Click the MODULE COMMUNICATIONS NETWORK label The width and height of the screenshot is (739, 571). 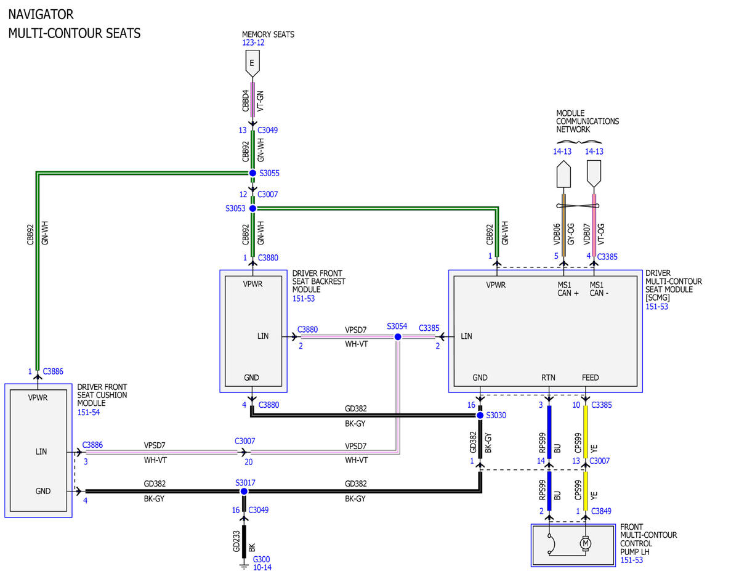588,121
